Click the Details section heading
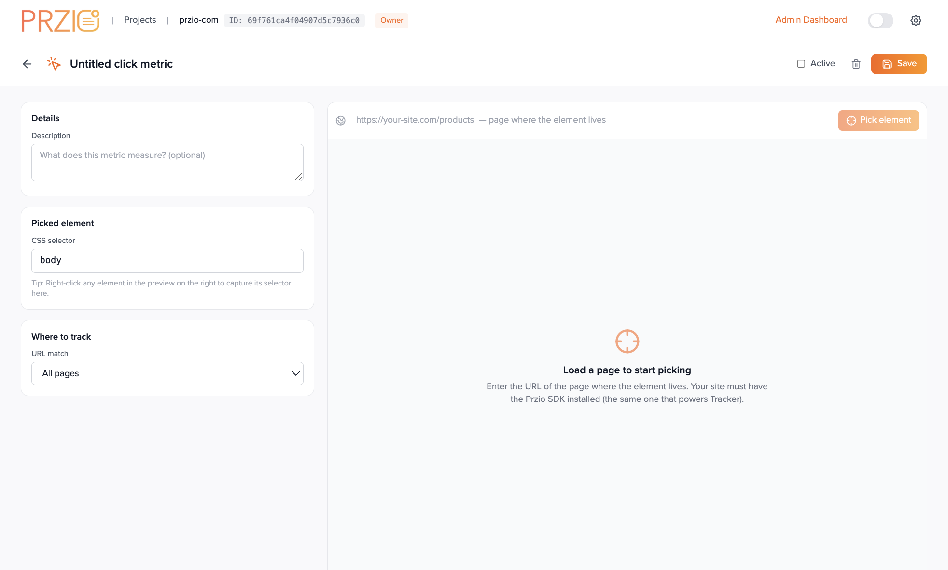948x570 pixels. click(x=45, y=118)
